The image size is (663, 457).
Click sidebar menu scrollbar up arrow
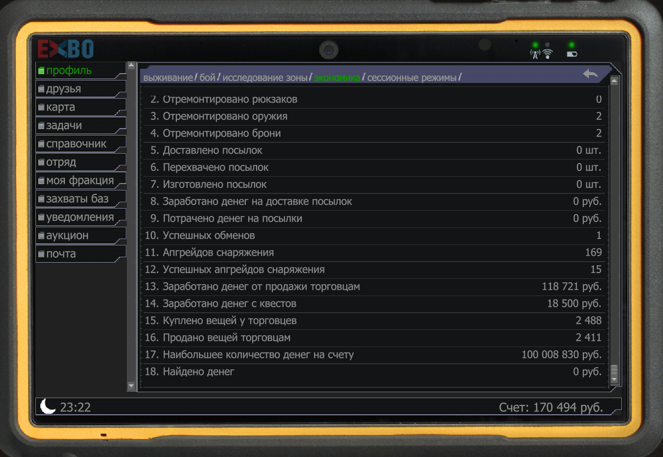[131, 65]
